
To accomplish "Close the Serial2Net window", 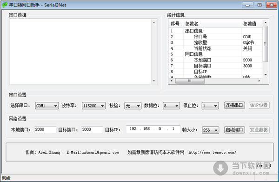I will (x=272, y=5).
